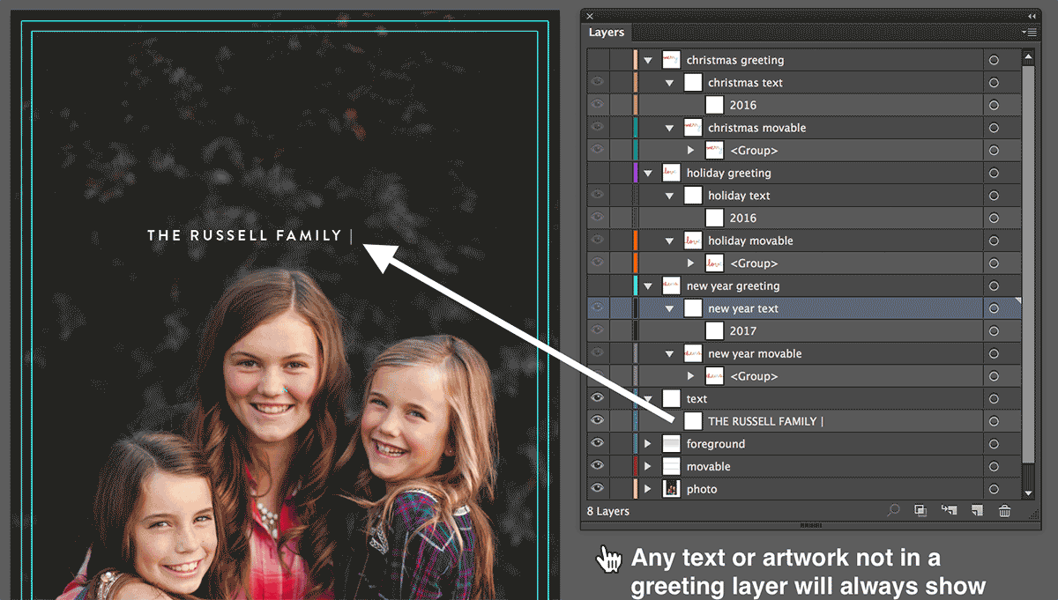1058x600 pixels.
Task: Toggle visibility of christmas text sublayer
Action: (598, 83)
